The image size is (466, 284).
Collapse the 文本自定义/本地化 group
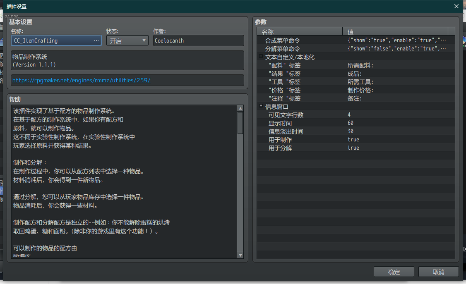click(261, 56)
